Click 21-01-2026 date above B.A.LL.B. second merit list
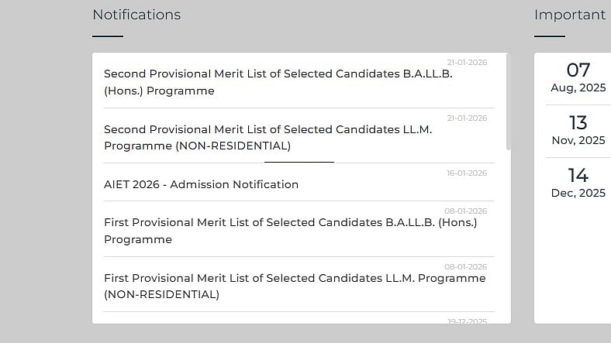 coord(467,63)
